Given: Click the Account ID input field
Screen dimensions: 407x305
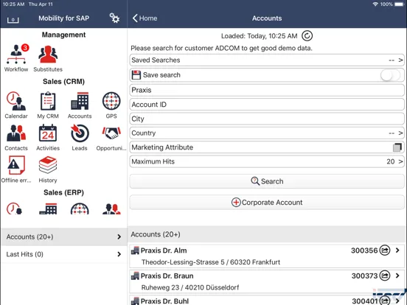Looking at the screenshot, I should [x=267, y=105].
